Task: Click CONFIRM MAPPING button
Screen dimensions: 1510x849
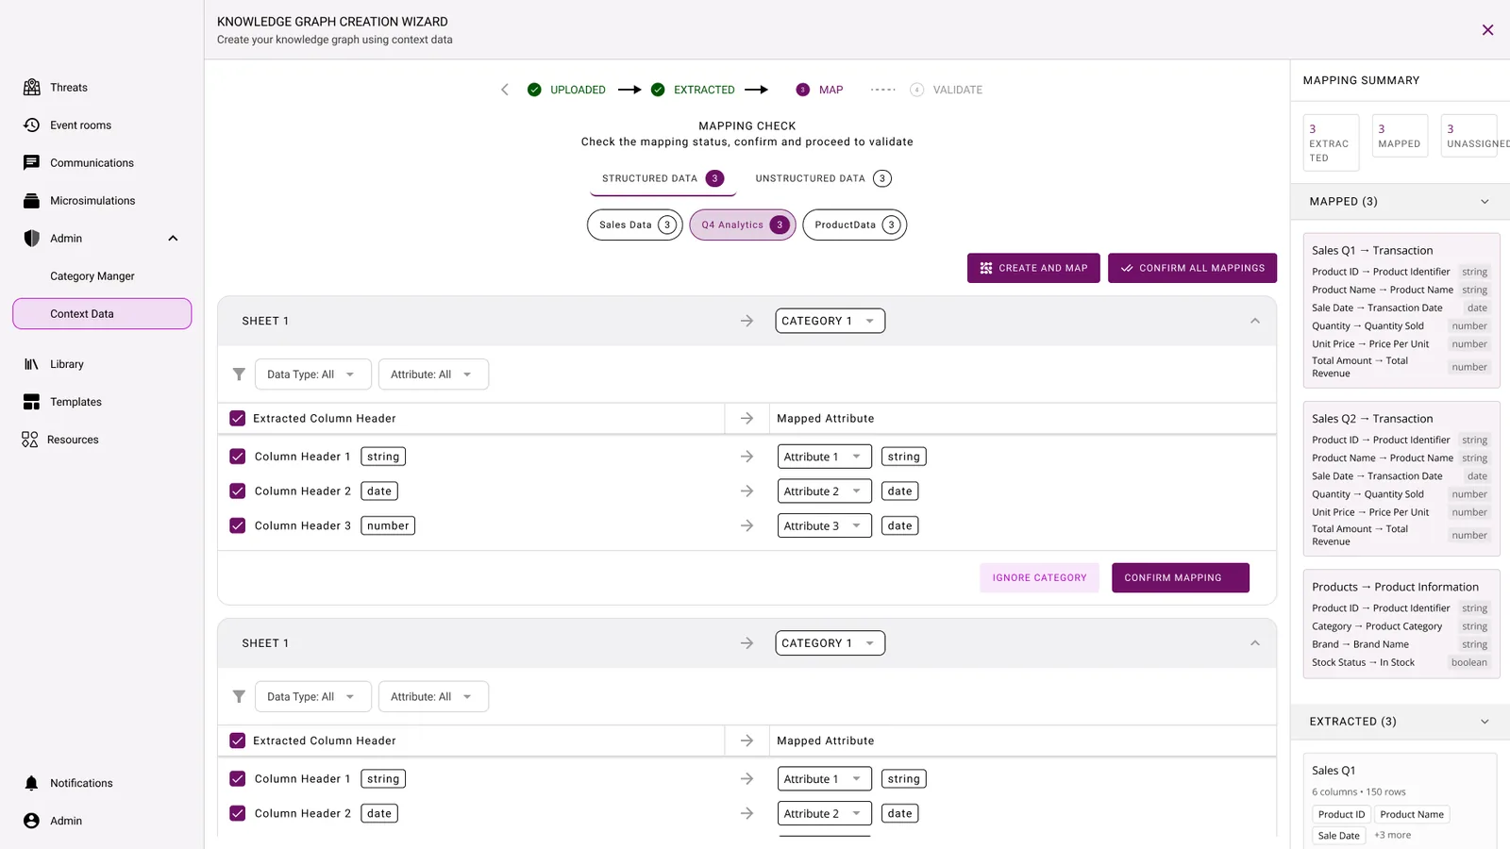Action: [1181, 578]
